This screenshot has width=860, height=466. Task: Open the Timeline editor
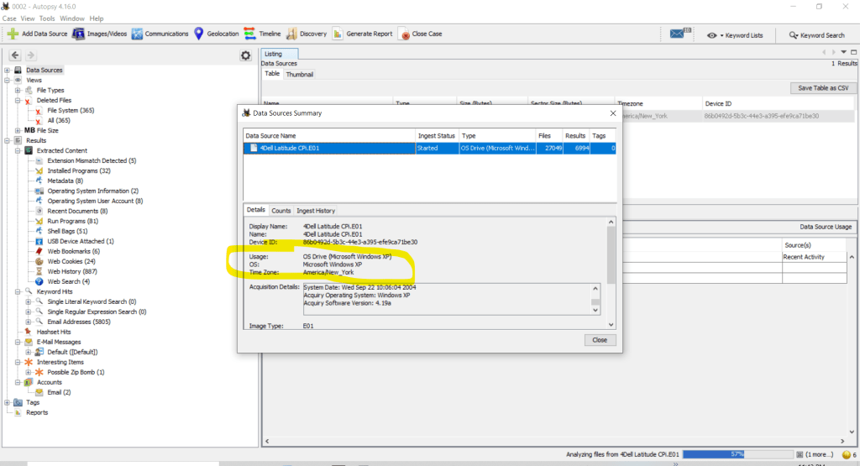[249, 34]
